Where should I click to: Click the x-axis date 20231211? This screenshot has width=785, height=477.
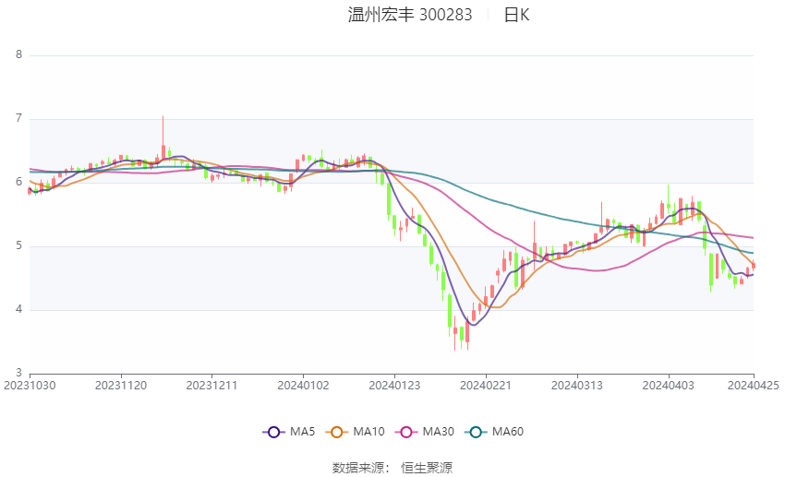[x=211, y=386]
